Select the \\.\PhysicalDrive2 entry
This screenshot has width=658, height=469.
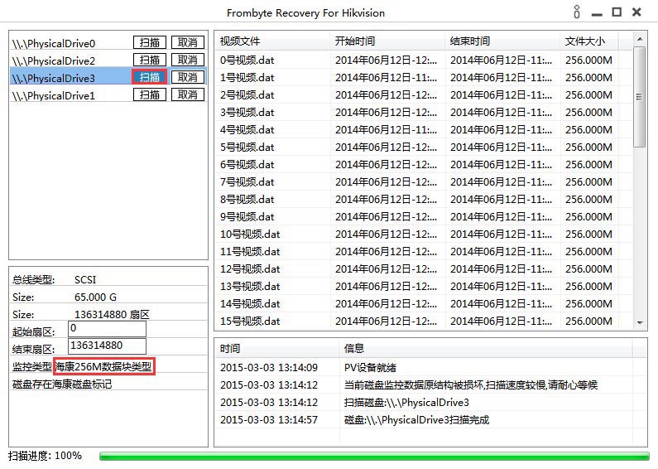54,61
